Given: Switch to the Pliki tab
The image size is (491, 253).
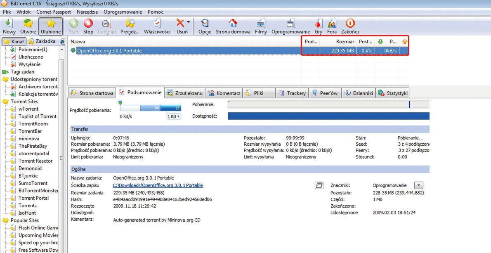Looking at the screenshot, I should pos(259,93).
